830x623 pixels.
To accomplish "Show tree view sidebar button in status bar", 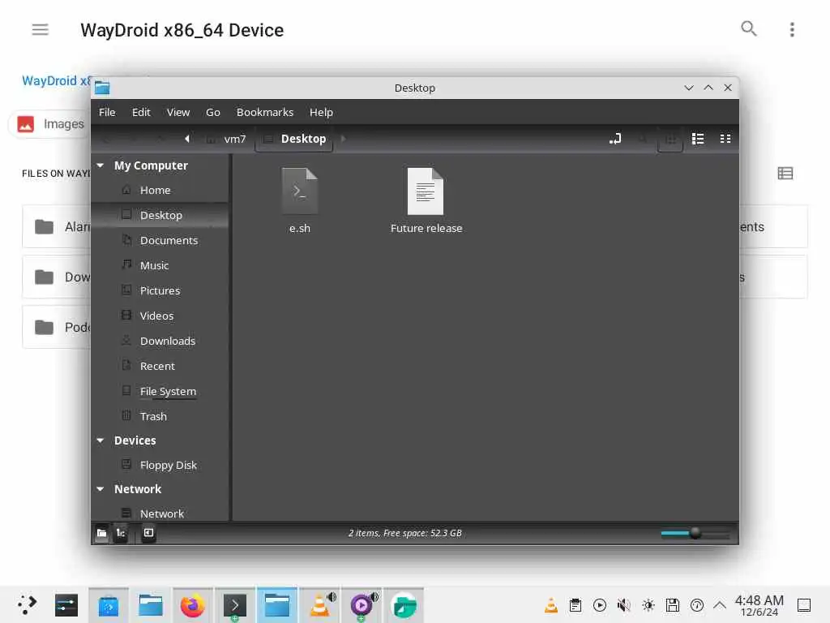I will pos(121,533).
